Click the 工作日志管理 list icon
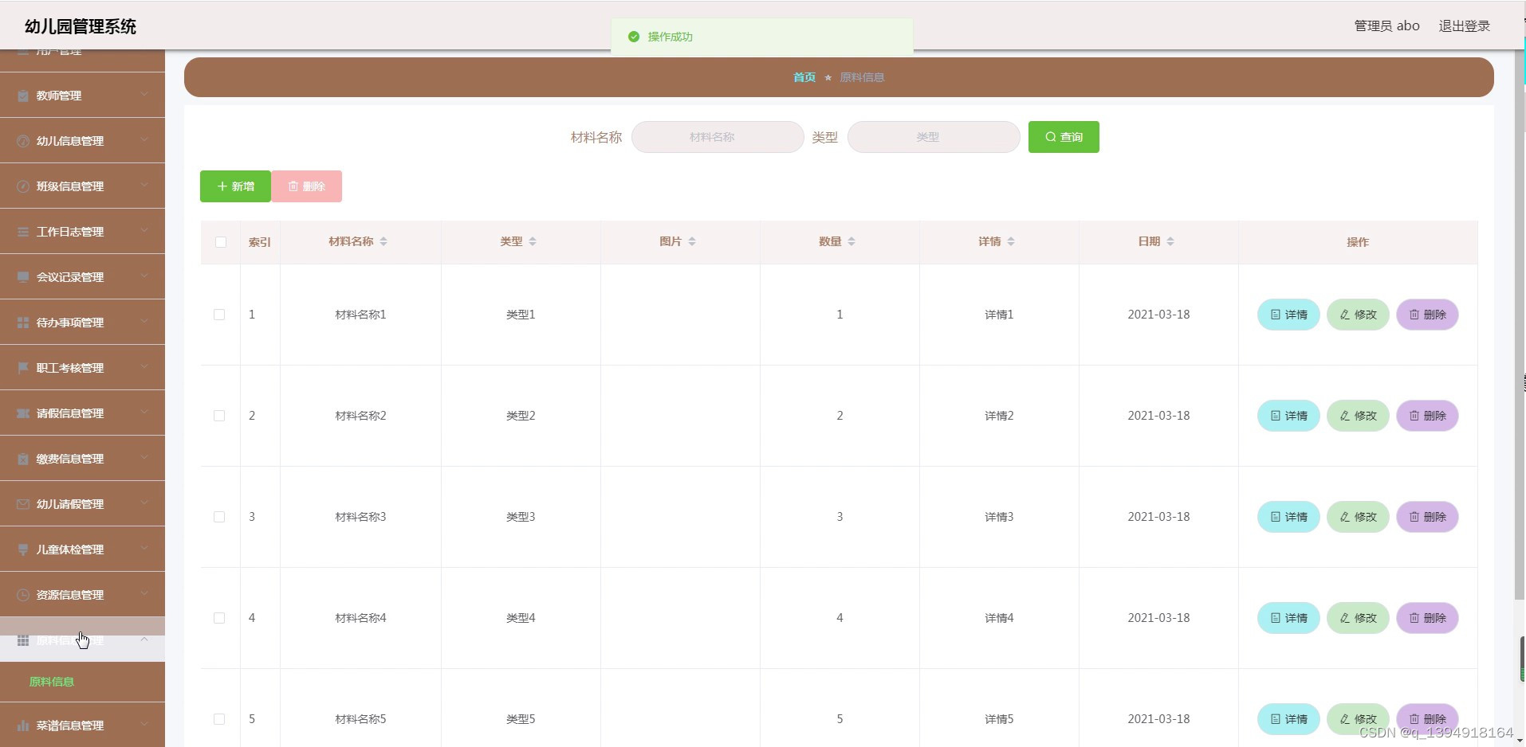The width and height of the screenshot is (1526, 747). (x=23, y=232)
